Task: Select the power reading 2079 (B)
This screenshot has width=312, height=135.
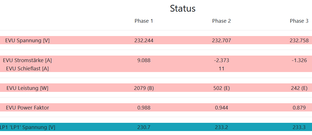Action: [x=144, y=88]
